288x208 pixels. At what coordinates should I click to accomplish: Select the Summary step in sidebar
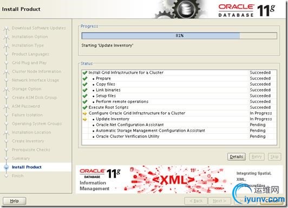21,158
